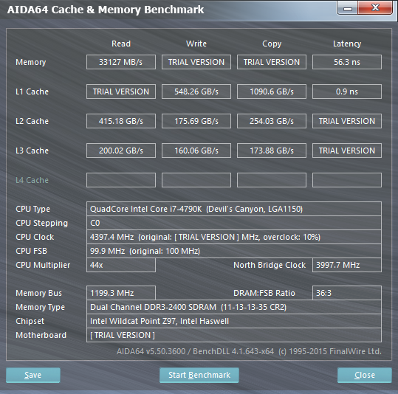Select CPU Type value i7-4790K
This screenshot has width=398, height=394.
(x=234, y=209)
